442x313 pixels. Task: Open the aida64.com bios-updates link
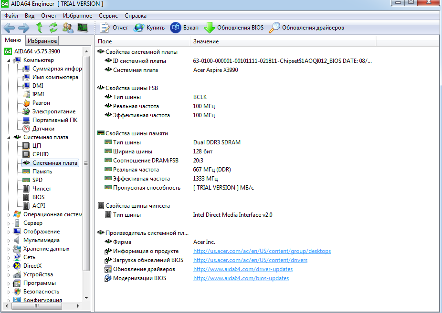tap(241, 278)
